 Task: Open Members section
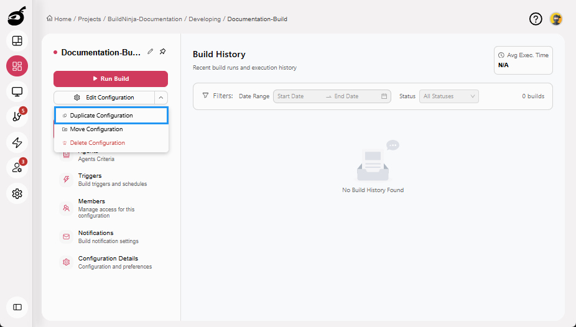(111, 208)
